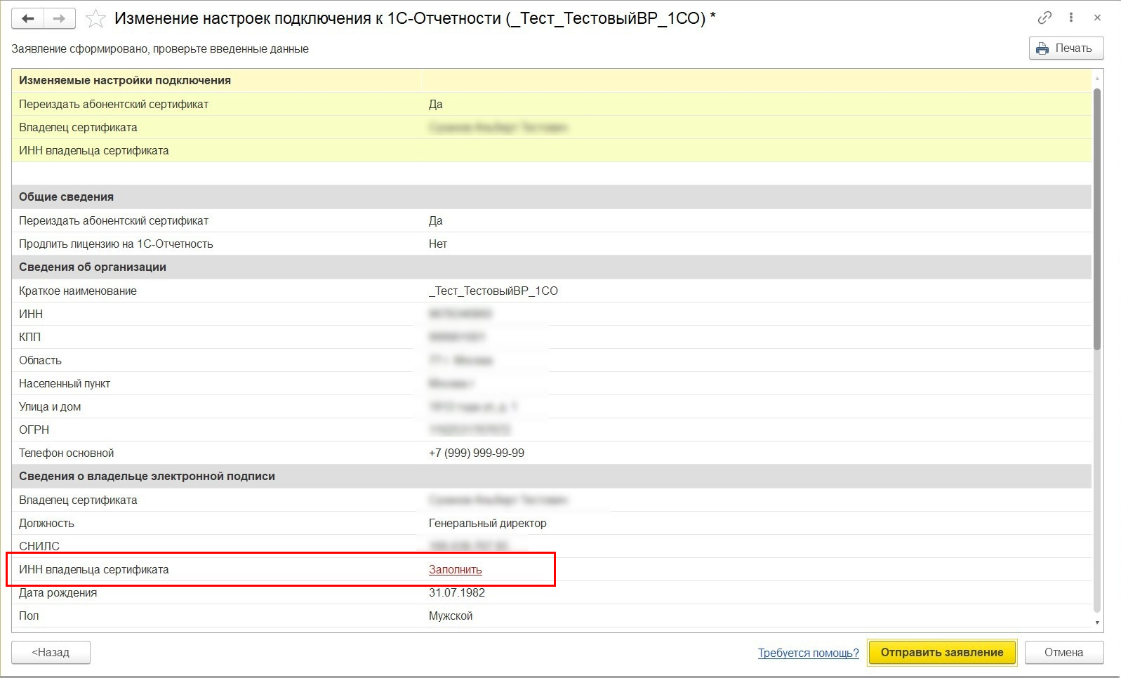The image size is (1121, 678).
Task: Open the Требуется помощь? help link
Action: [x=808, y=653]
